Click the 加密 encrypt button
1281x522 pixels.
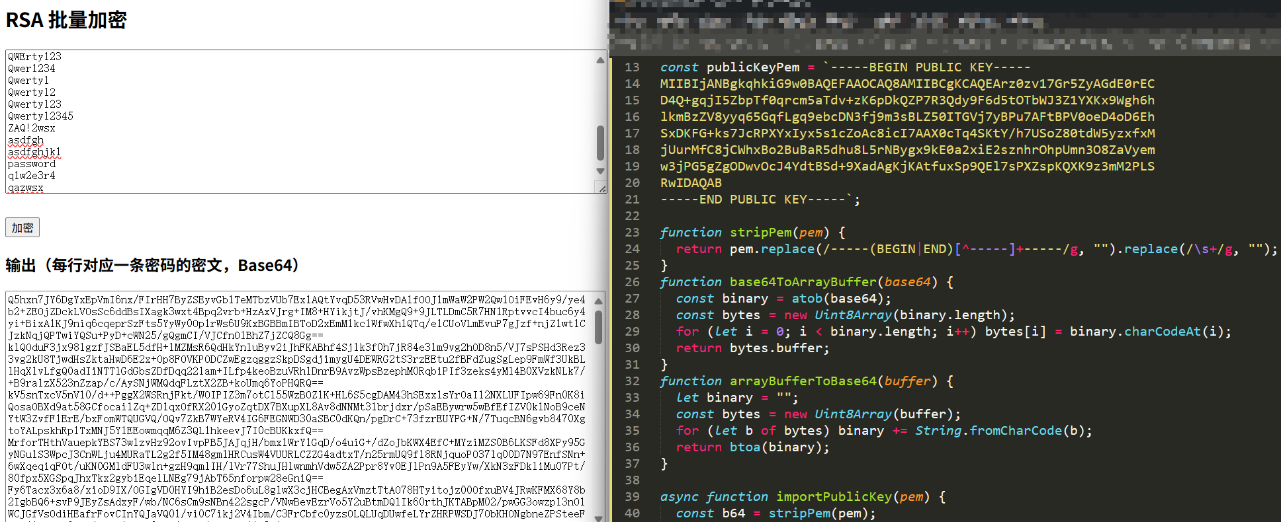[x=22, y=227]
